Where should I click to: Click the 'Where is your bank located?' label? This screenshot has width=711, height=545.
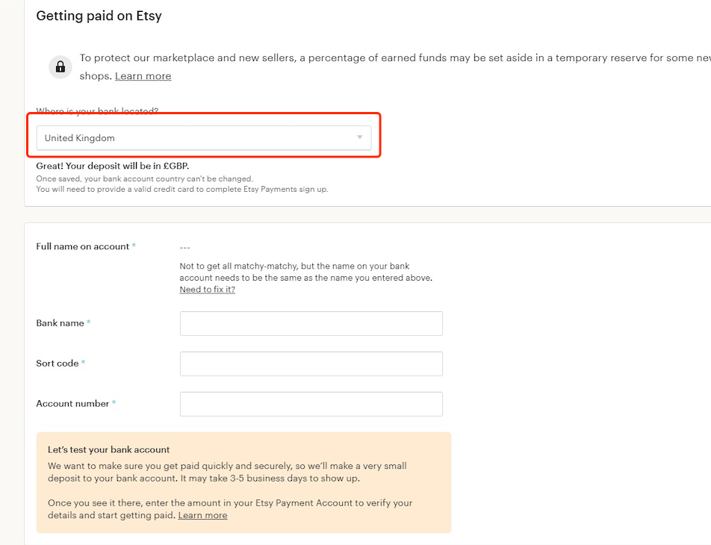[97, 111]
